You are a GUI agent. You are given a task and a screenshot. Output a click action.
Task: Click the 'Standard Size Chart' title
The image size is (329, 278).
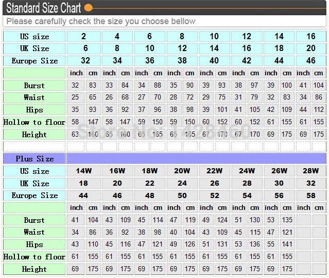(43, 8)
